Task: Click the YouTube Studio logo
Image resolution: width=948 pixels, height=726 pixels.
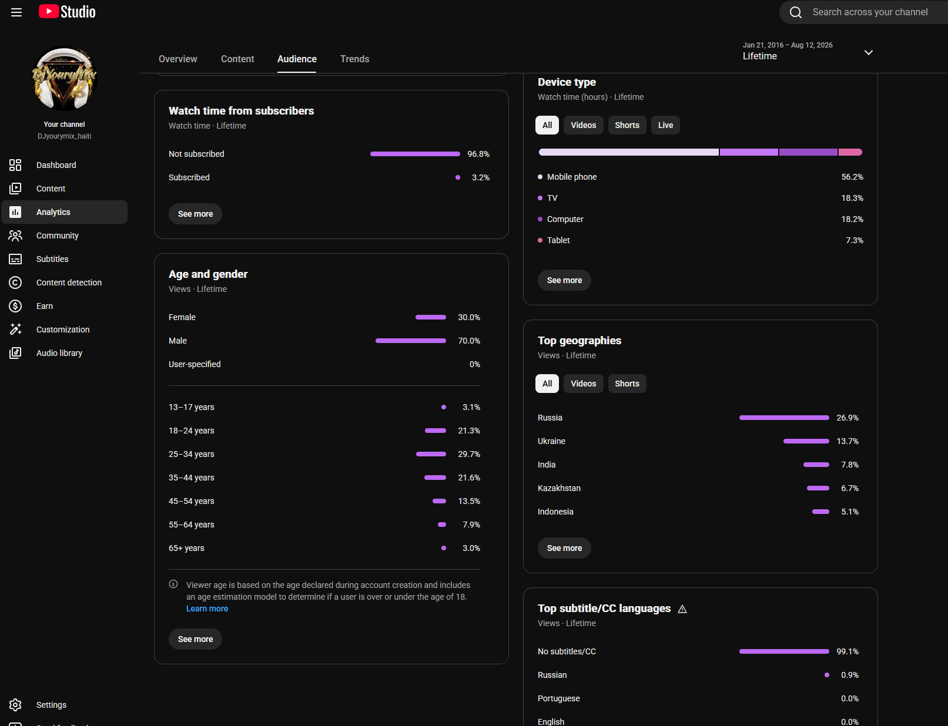Action: click(x=67, y=12)
